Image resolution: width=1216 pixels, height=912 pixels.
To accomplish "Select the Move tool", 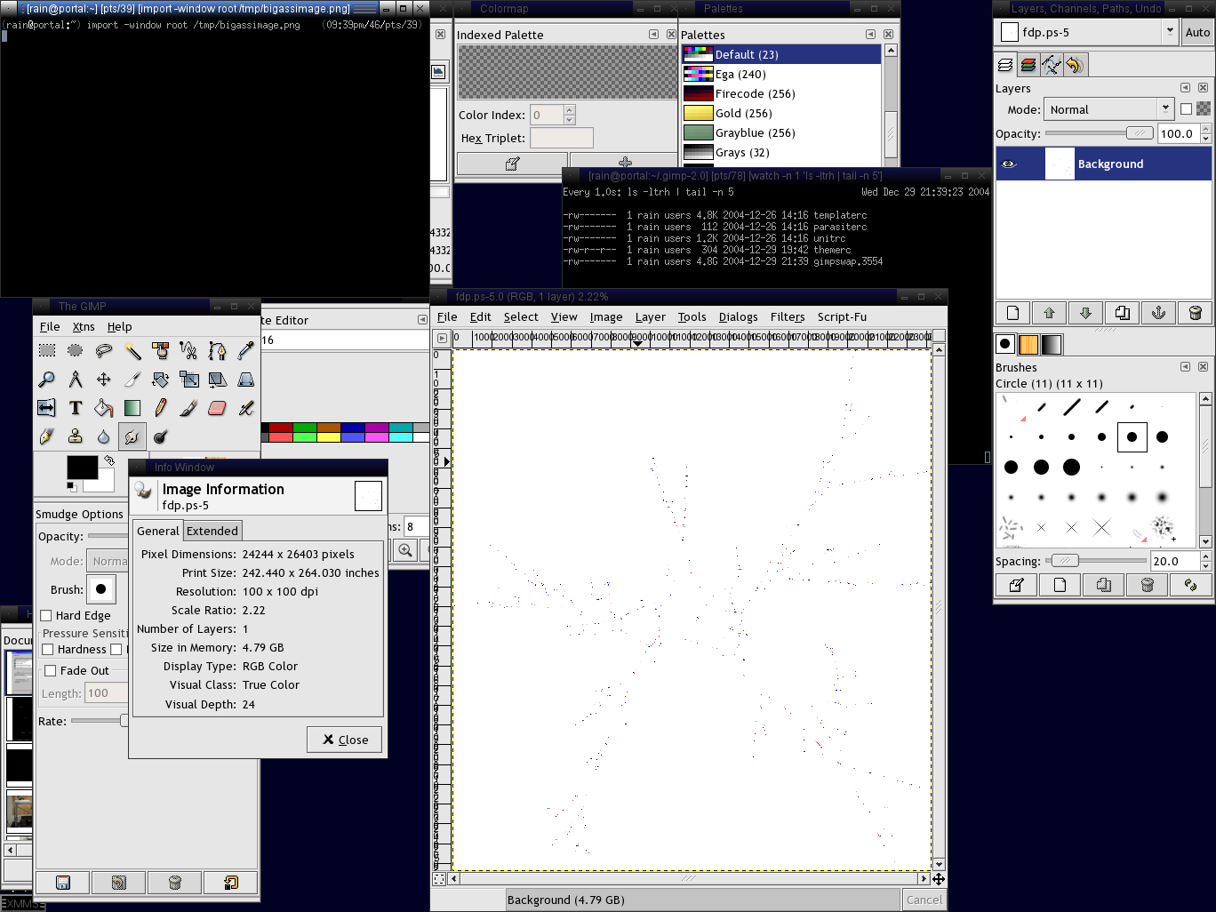I will tap(104, 380).
